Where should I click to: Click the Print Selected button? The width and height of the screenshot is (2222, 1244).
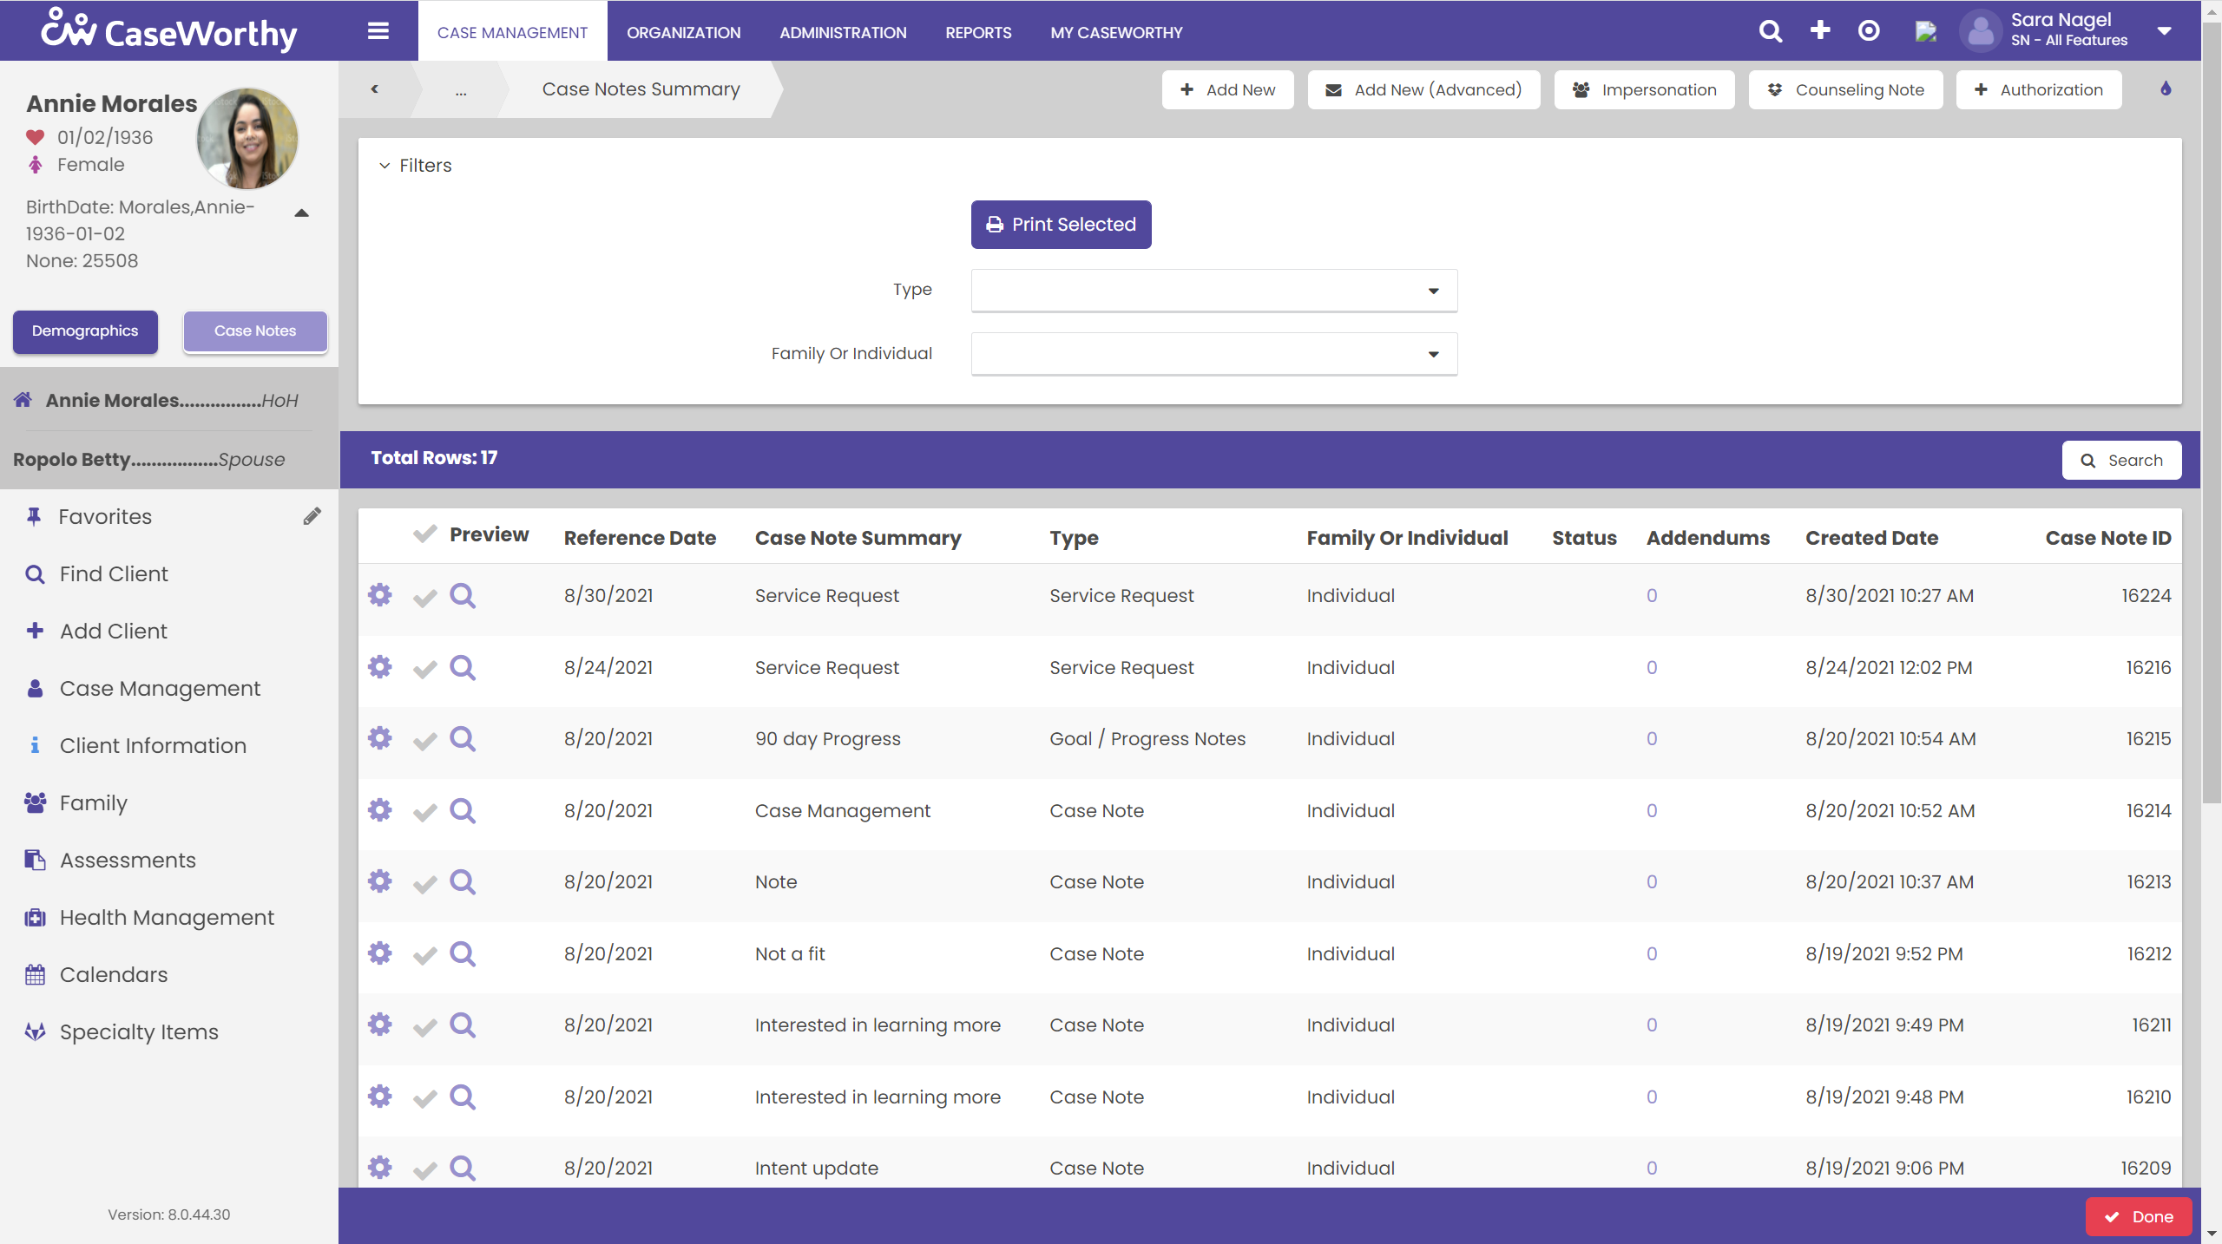click(1061, 224)
